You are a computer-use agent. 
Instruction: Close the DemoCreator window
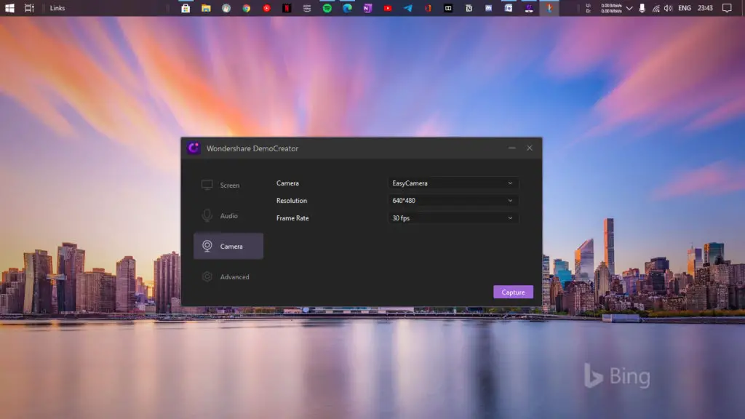point(530,148)
